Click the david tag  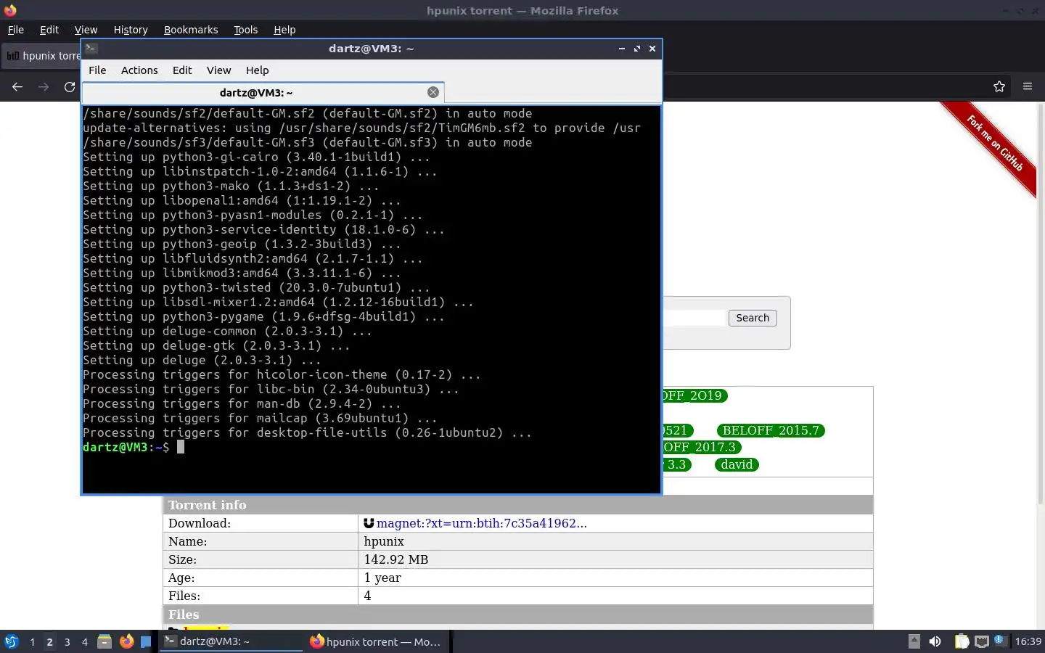[737, 464]
